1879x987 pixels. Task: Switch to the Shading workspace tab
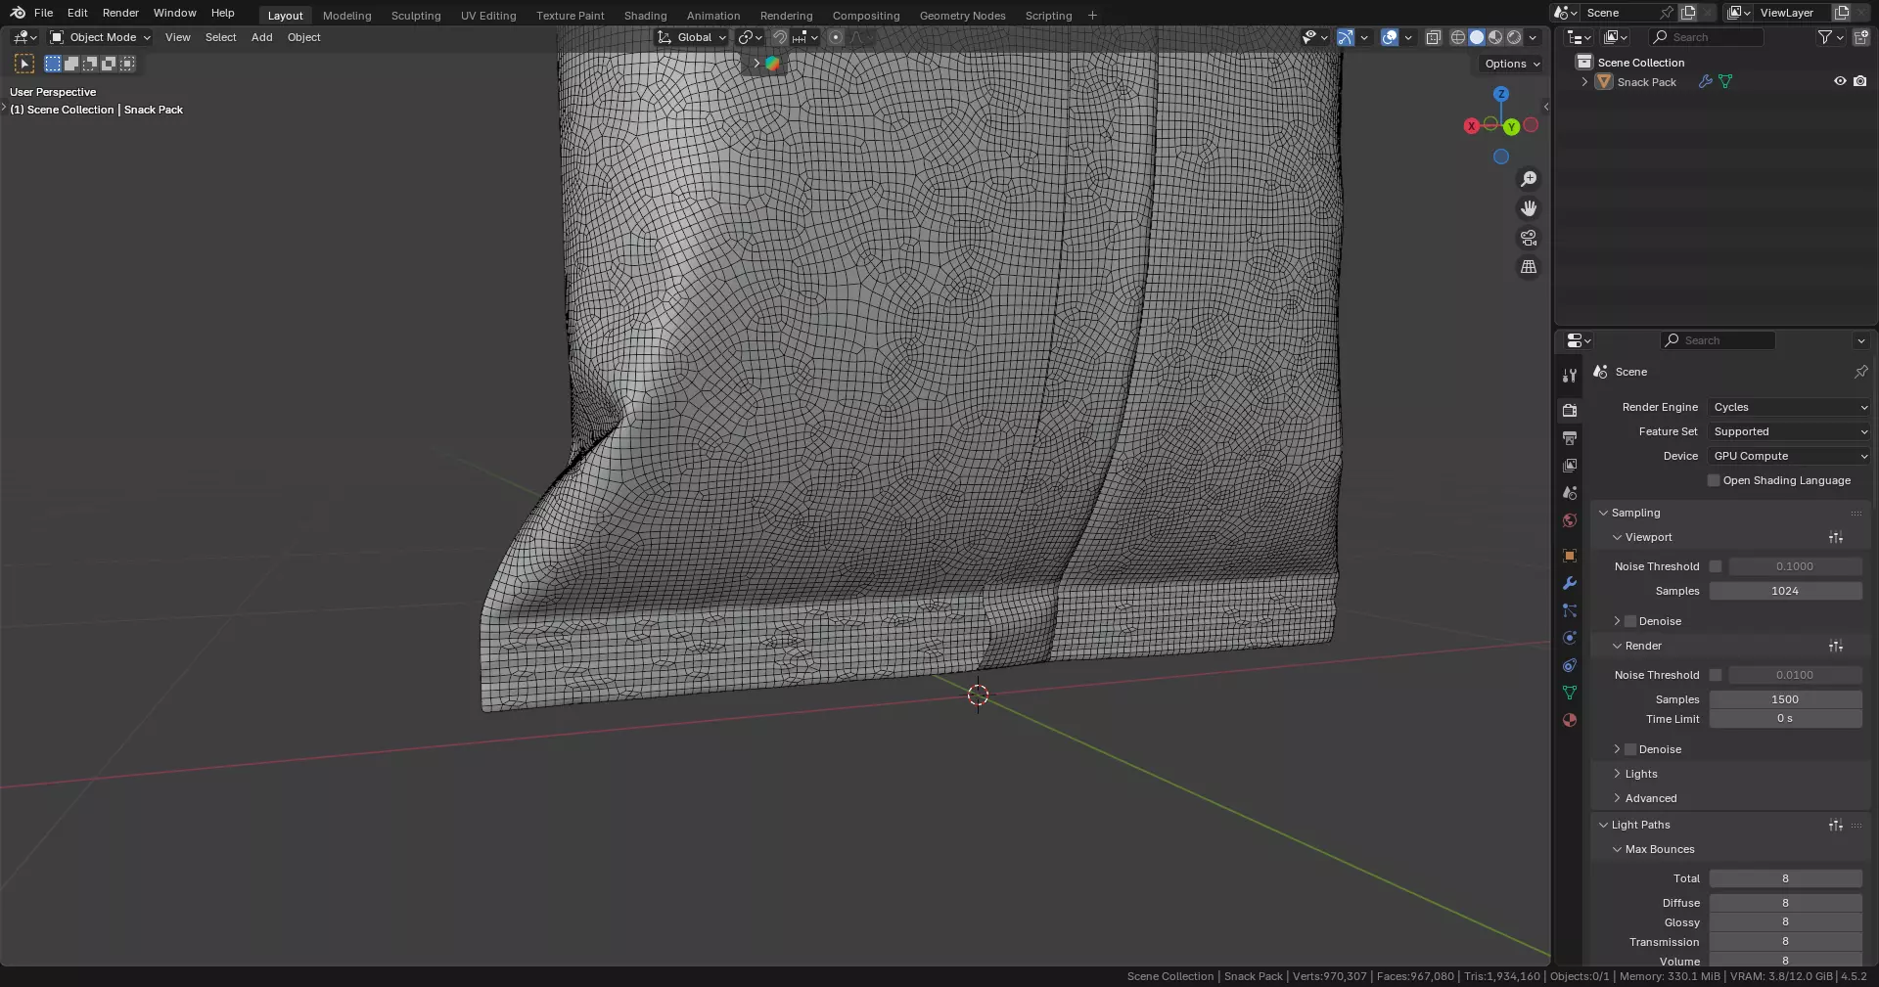645,15
